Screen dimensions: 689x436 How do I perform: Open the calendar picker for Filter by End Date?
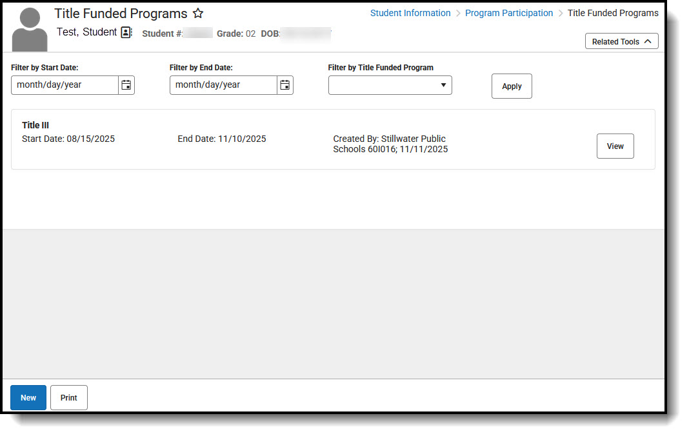coord(285,84)
